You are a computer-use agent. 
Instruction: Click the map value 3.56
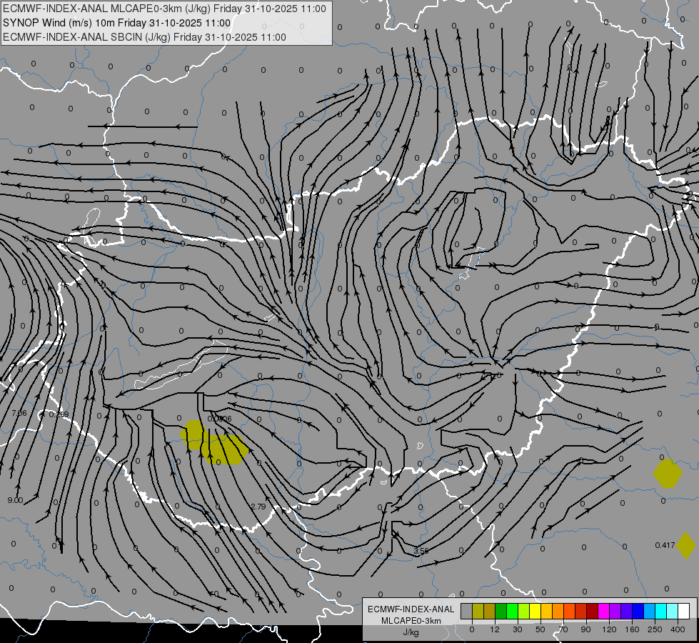pyautogui.click(x=421, y=551)
